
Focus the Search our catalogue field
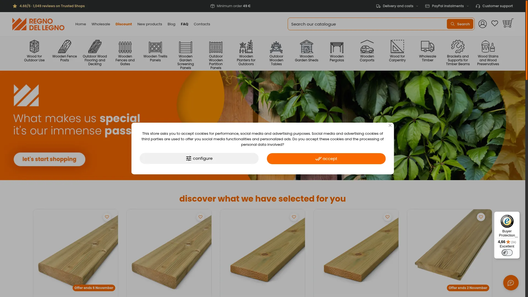point(367,24)
